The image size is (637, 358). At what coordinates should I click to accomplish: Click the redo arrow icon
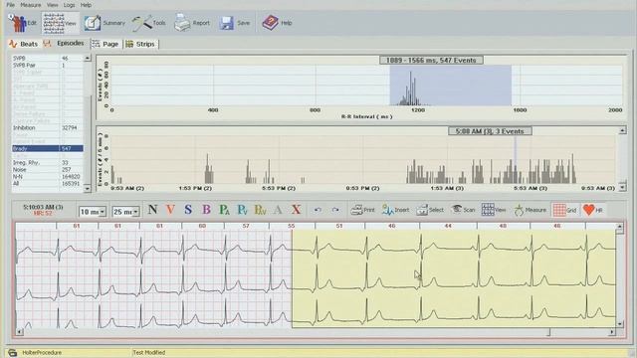tap(335, 210)
